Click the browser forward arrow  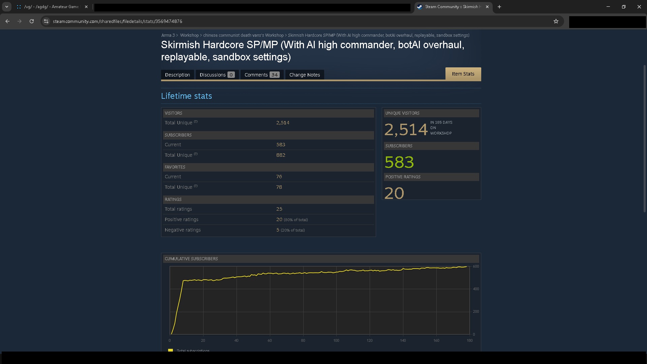[20, 21]
